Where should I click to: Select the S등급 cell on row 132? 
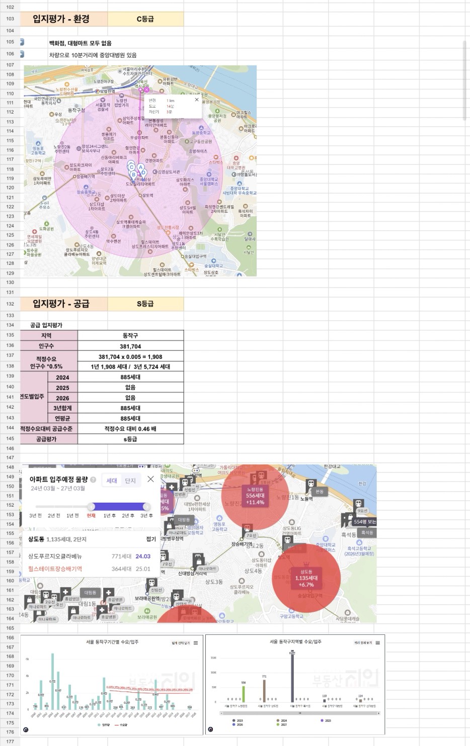tap(145, 304)
